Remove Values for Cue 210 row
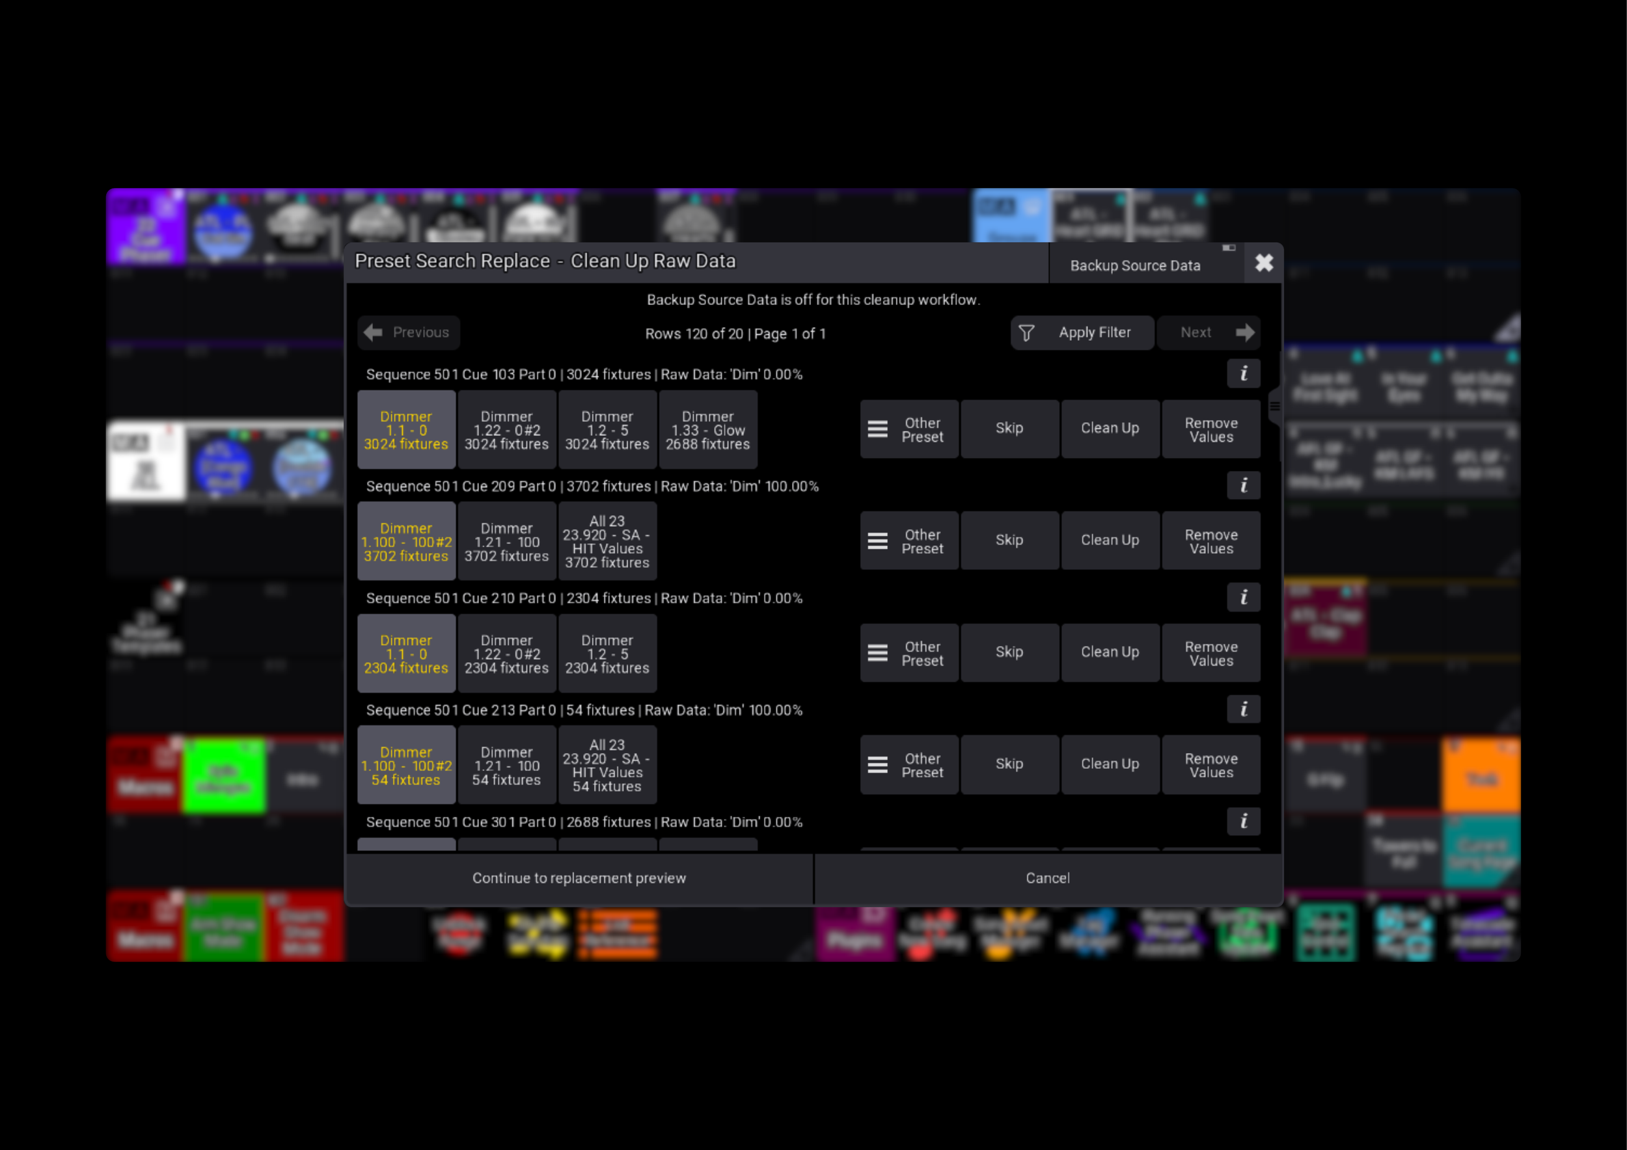This screenshot has width=1627, height=1150. tap(1211, 653)
